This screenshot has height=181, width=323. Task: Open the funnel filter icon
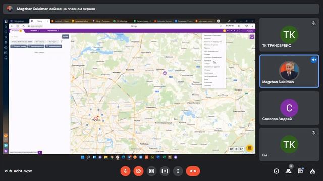[62, 42]
